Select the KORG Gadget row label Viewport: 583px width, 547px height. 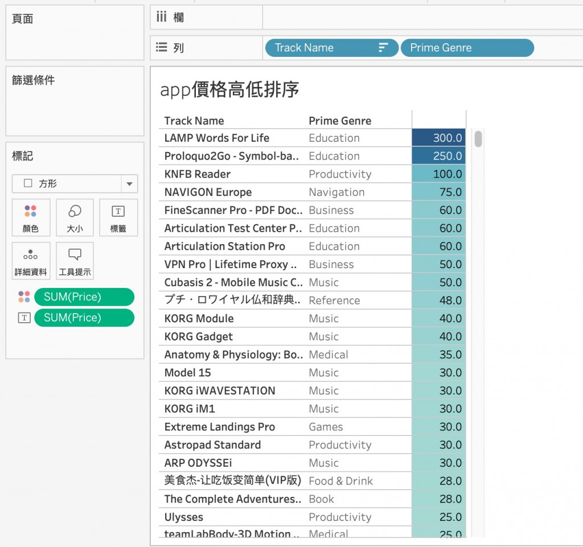coord(199,336)
